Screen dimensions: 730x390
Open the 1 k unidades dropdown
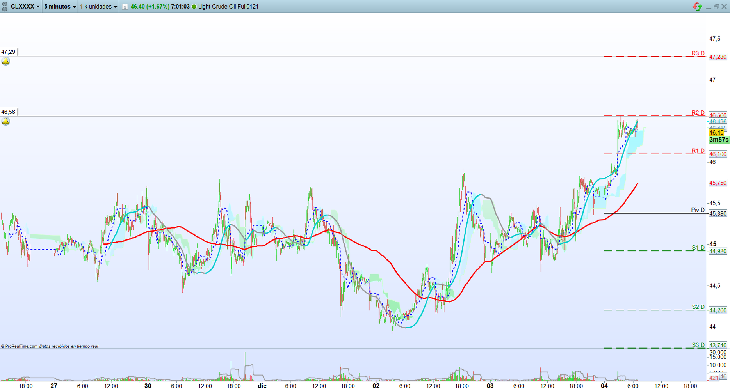coord(98,7)
